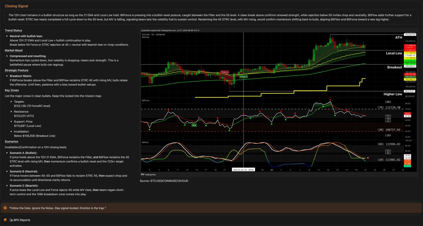Click Below $109,358 (Breakout Line) invalidation
Viewport: 423px width, 226px height.
click(35, 136)
